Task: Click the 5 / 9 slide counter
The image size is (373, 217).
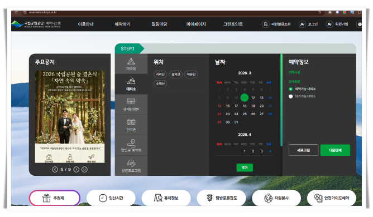Action: click(x=66, y=169)
